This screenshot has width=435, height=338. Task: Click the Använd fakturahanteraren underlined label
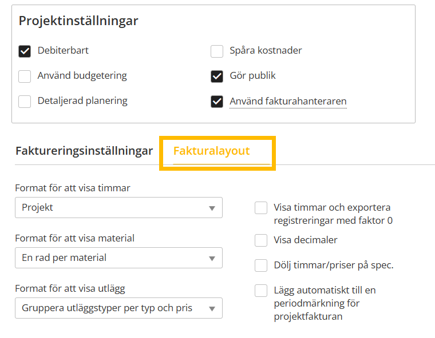[288, 102]
